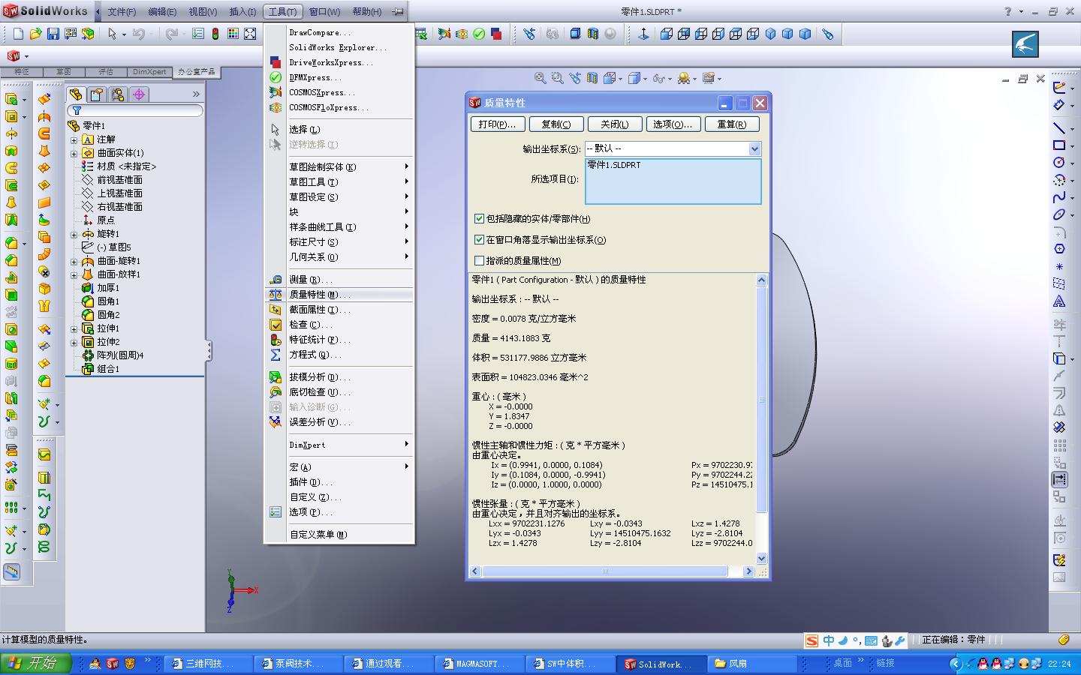Open the 插入(I) menu
The width and height of the screenshot is (1081, 675).
point(242,12)
